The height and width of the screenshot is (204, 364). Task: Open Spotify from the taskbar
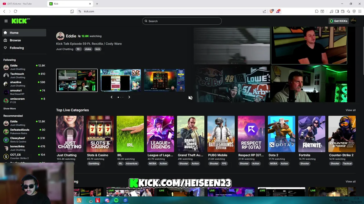coord(116,201)
